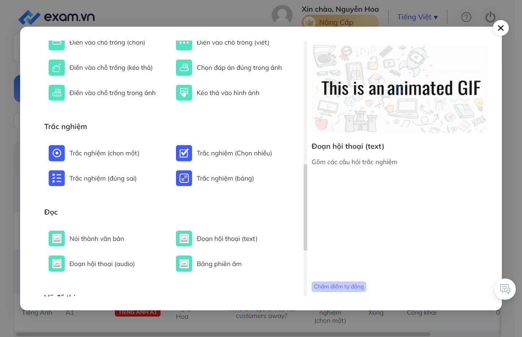
Task: Click the 'Xin chào, Nguyễn Hoa' greeting
Action: pyautogui.click(x=340, y=10)
